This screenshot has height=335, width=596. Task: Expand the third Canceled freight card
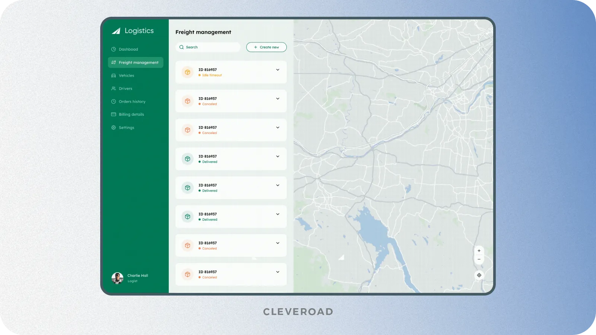278,243
